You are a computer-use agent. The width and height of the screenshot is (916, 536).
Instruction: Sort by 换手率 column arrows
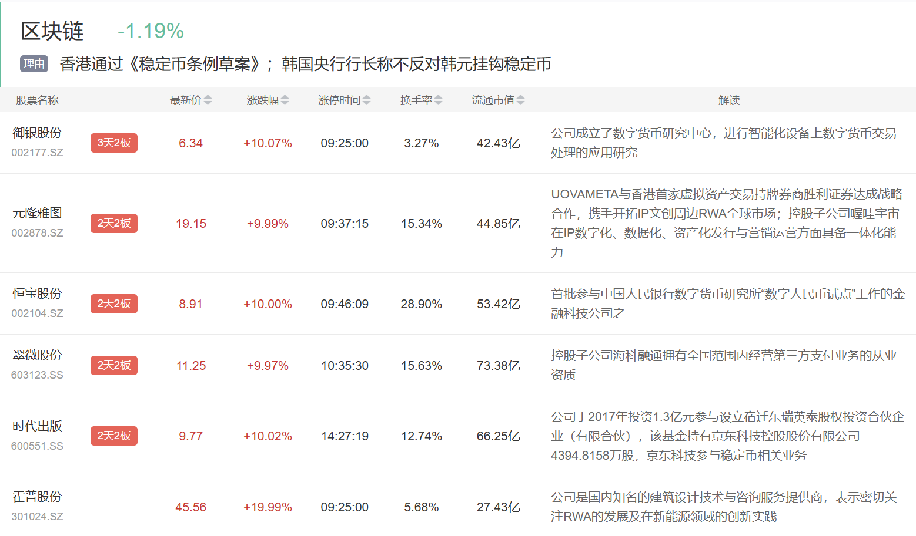coord(439,100)
